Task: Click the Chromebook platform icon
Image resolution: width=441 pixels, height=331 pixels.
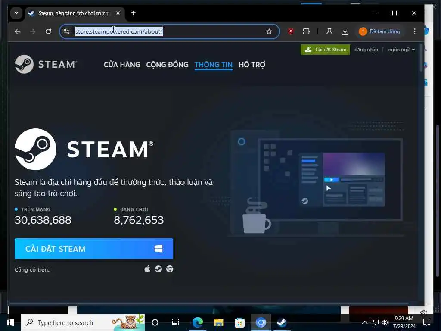Action: point(170,269)
